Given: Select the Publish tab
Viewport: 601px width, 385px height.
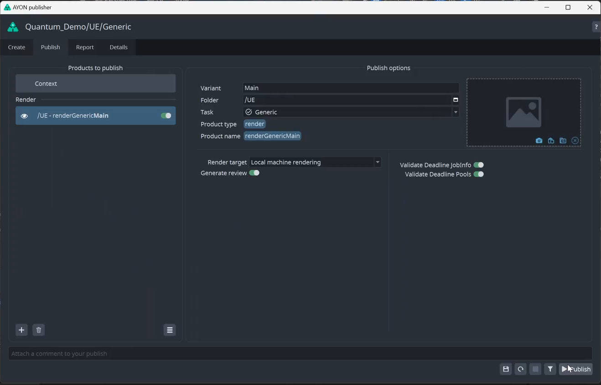Looking at the screenshot, I should 51,47.
